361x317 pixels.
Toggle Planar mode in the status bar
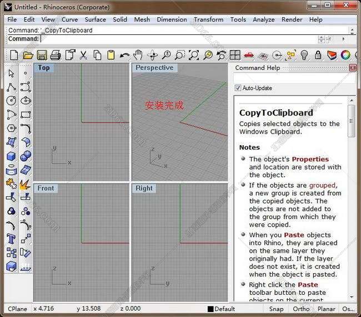(327, 309)
